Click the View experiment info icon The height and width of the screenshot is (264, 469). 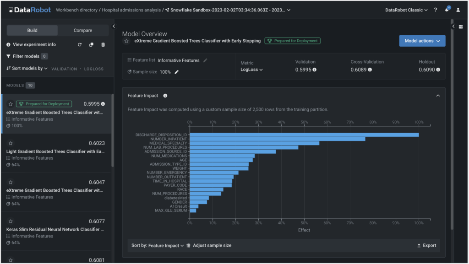[x=8, y=44]
